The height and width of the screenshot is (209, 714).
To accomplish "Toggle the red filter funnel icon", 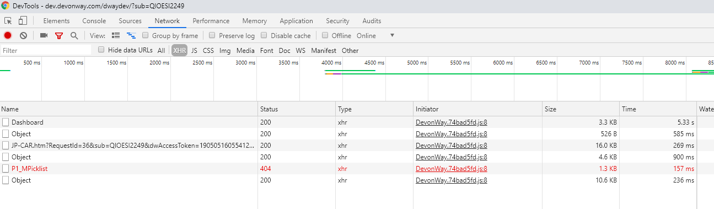I will point(59,35).
